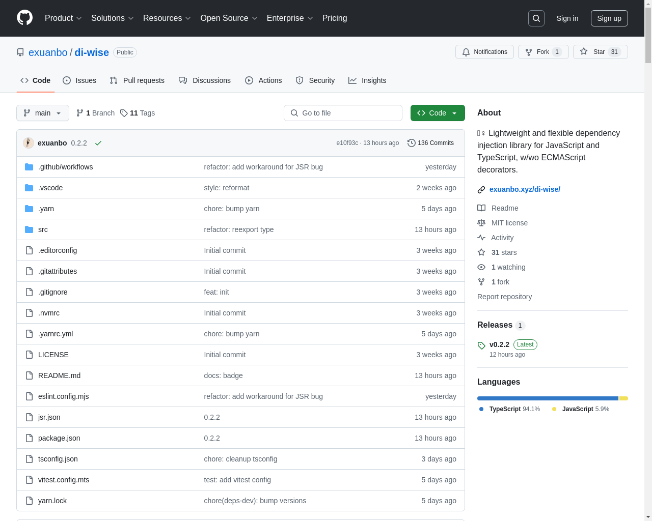Viewport: 652px width, 521px height.
Task: Select the Code tab
Action: click(36, 80)
